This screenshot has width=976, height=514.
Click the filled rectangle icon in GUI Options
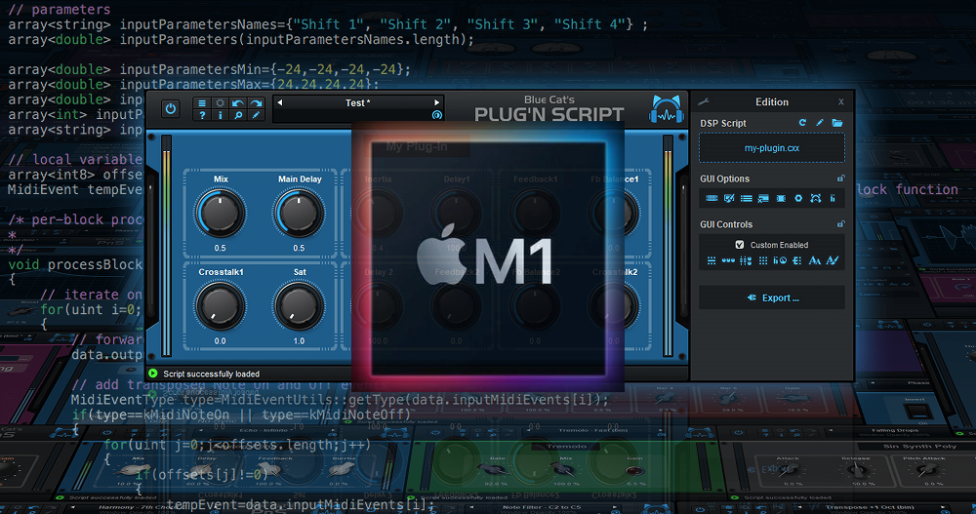coord(781,199)
